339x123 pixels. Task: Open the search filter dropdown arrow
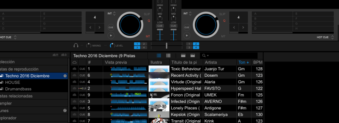[208, 56]
